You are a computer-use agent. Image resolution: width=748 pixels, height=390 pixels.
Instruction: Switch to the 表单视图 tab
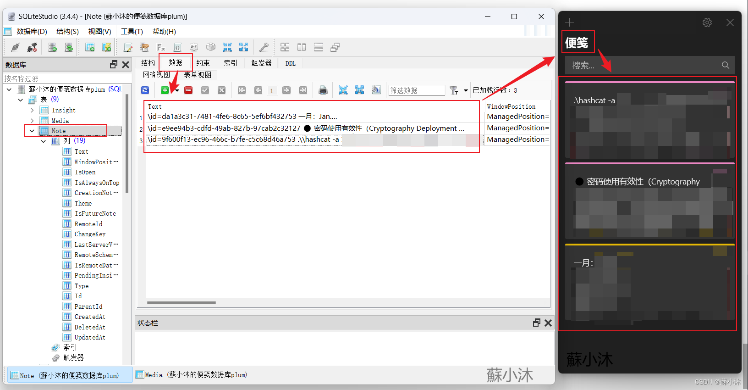(x=198, y=75)
